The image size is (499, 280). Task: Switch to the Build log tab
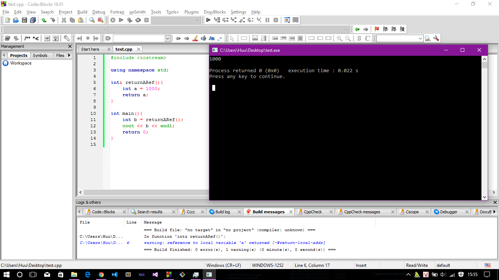tap(222, 212)
